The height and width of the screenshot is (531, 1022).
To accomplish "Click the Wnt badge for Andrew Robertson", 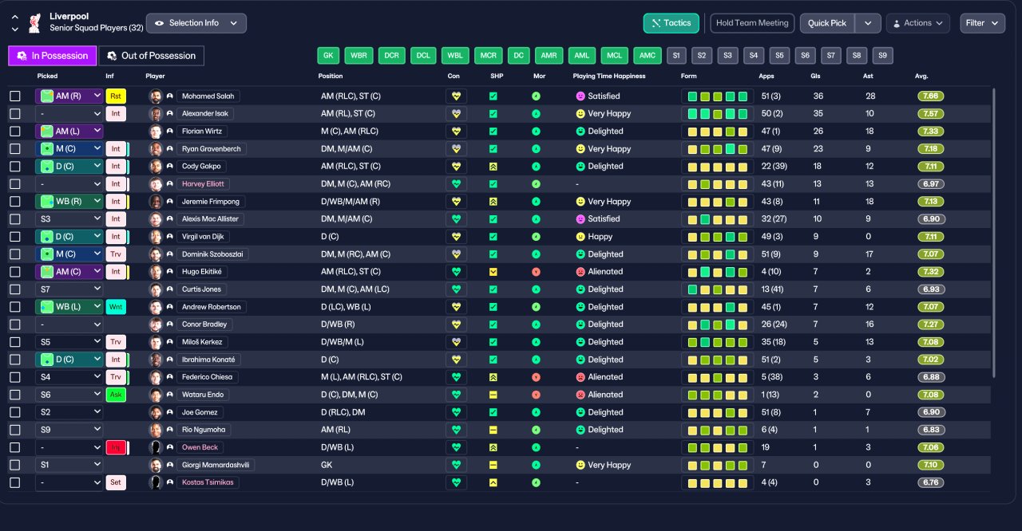I will [116, 307].
